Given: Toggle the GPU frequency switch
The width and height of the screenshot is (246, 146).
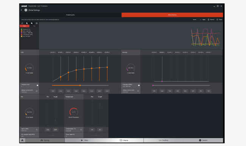Looking at the screenshot, I should click(x=37, y=85).
